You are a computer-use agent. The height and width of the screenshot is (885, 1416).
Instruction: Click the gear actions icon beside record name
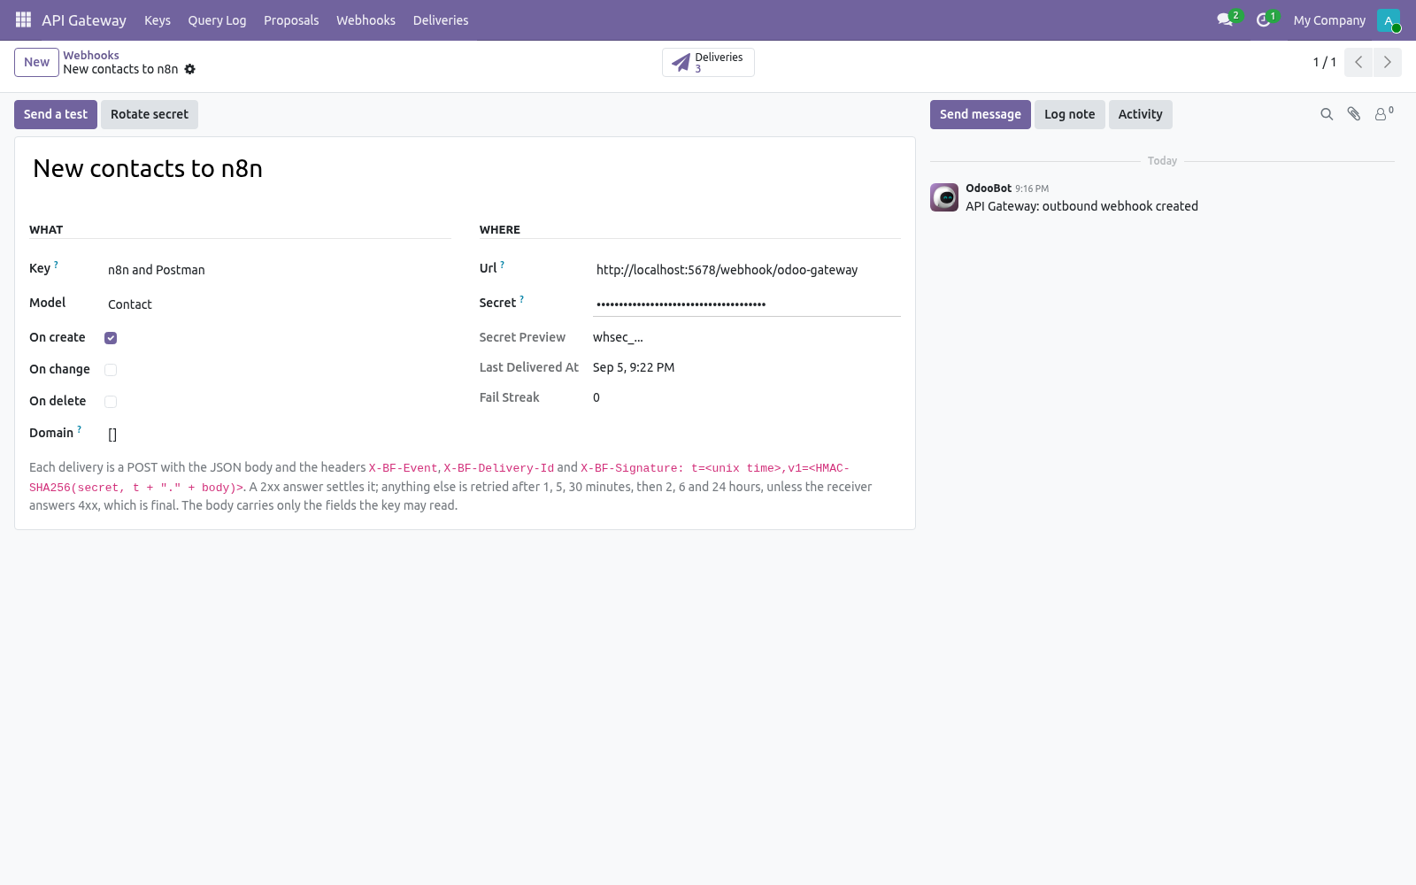click(x=189, y=69)
